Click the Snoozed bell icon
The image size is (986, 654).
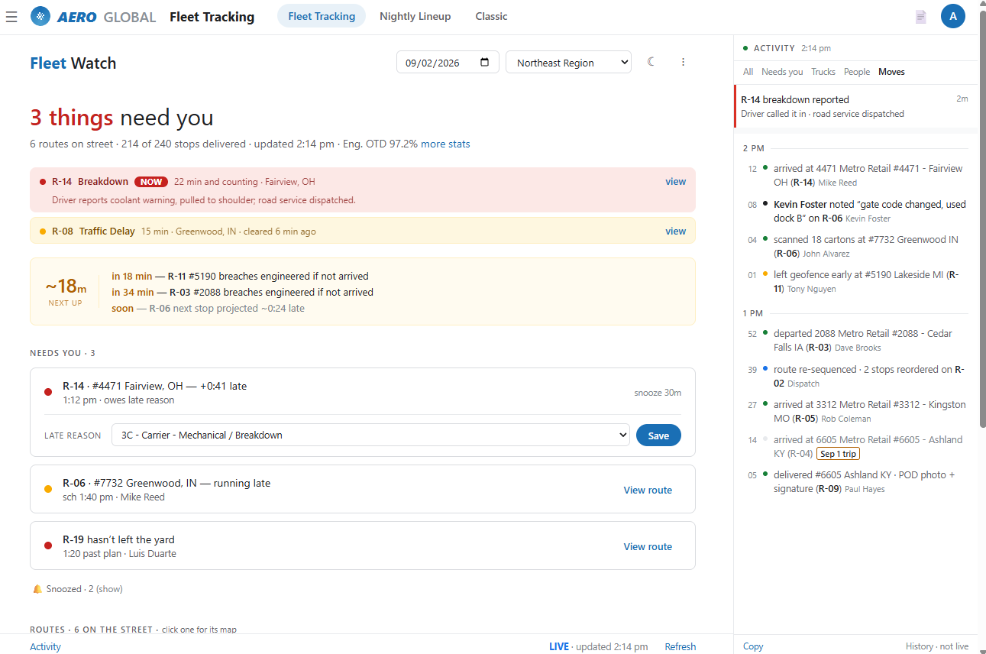coord(37,589)
